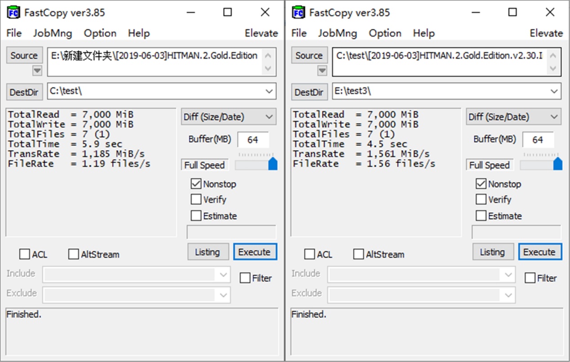
Task: Click Finished. status in left window
Action: [24, 314]
